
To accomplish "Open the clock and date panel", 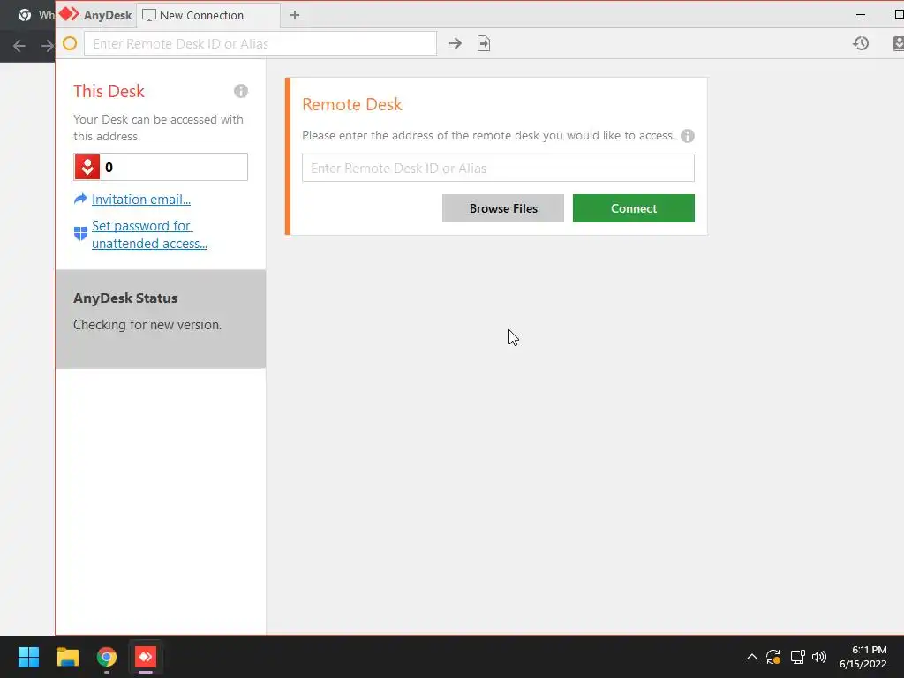I will (x=863, y=657).
